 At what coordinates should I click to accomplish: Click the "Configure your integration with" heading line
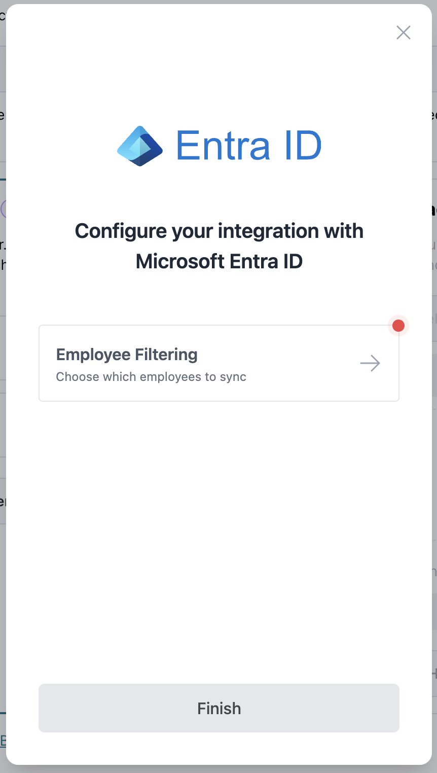pyautogui.click(x=219, y=231)
